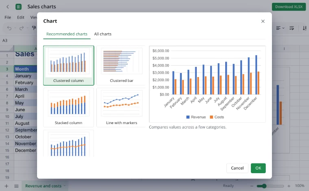309x191 pixels.
Task: Click the Costs legend entry in preview
Action: pyautogui.click(x=217, y=117)
